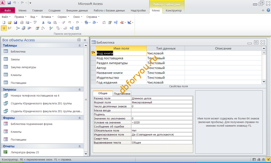Click the colorful New Object toolbar icon
This screenshot has height=163, width=271.
122,23
